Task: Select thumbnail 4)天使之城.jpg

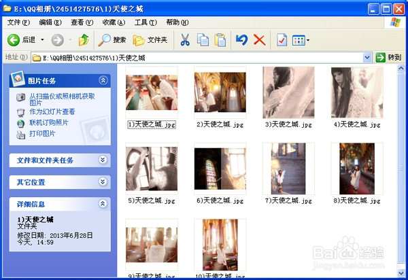Action: click(x=357, y=92)
